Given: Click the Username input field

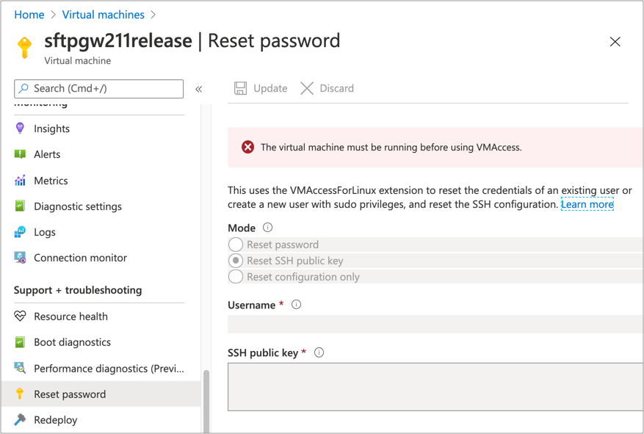Looking at the screenshot, I should pos(435,324).
